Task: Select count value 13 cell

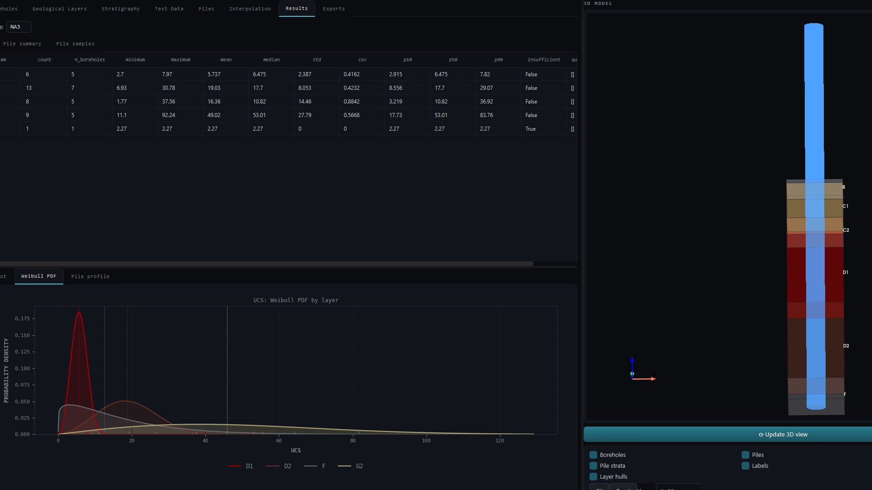Action: (x=45, y=88)
